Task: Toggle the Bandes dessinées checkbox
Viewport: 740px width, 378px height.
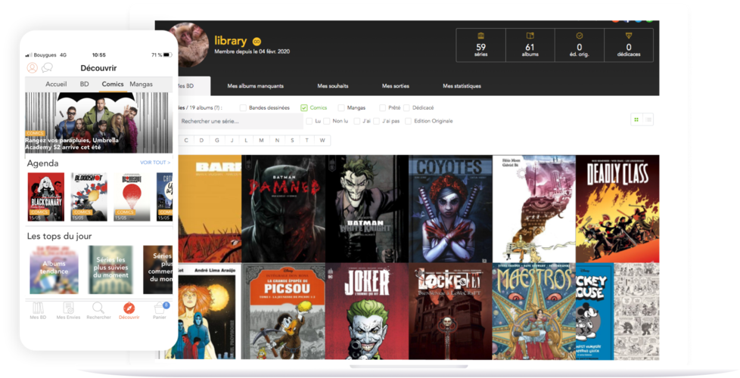Action: pyautogui.click(x=243, y=108)
